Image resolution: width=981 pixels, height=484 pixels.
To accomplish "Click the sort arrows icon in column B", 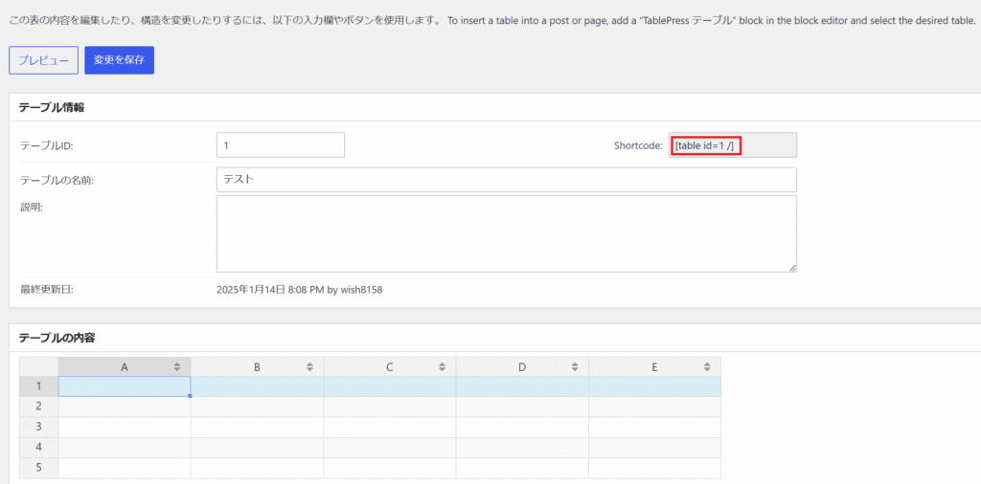I will 309,366.
